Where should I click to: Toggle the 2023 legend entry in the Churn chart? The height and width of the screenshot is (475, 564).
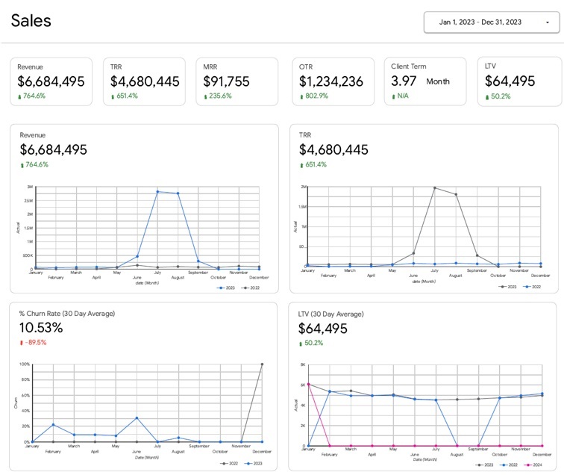click(253, 464)
